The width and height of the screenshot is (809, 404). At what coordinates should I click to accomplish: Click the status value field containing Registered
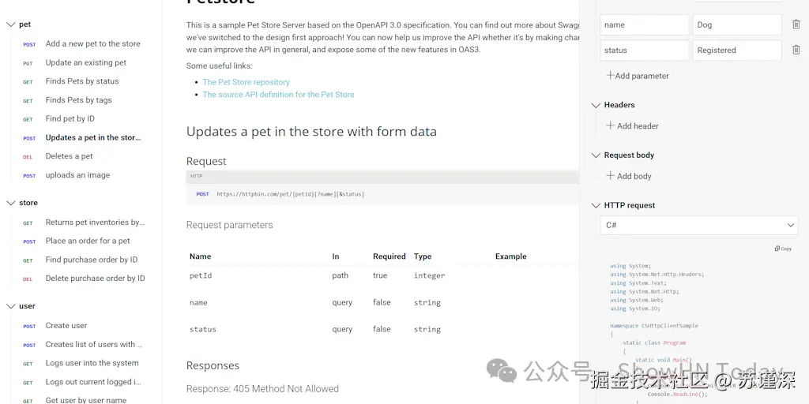(736, 50)
